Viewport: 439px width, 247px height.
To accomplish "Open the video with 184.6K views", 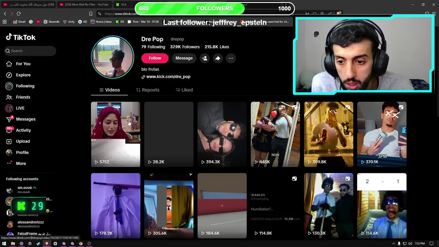I will tap(222, 205).
